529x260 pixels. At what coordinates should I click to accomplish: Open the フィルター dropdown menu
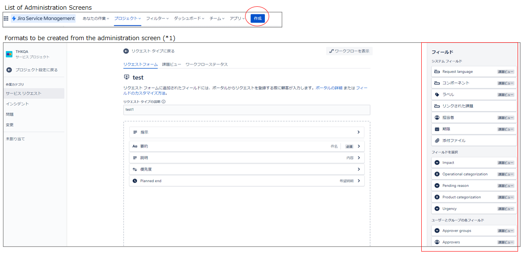[x=158, y=19]
